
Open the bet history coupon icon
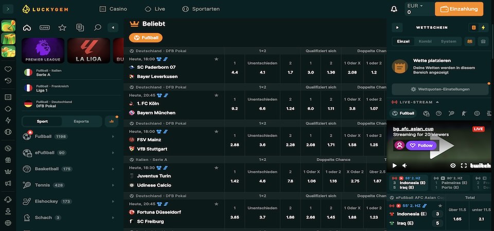tap(80, 28)
